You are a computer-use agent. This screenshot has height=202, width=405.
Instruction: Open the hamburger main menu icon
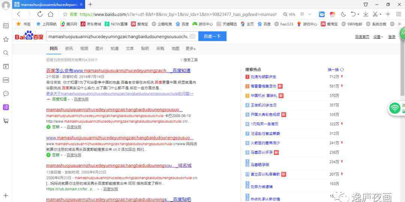[399, 14]
